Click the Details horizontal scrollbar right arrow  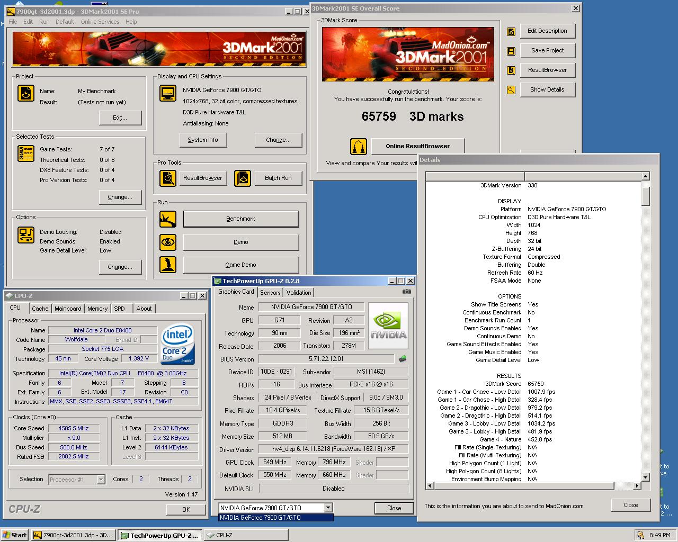(637, 485)
